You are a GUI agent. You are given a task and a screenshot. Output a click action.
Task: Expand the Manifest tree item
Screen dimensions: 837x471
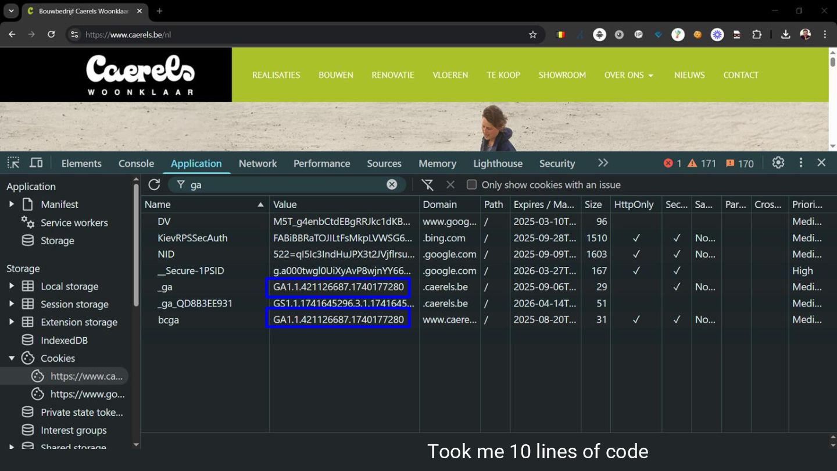tap(11, 204)
